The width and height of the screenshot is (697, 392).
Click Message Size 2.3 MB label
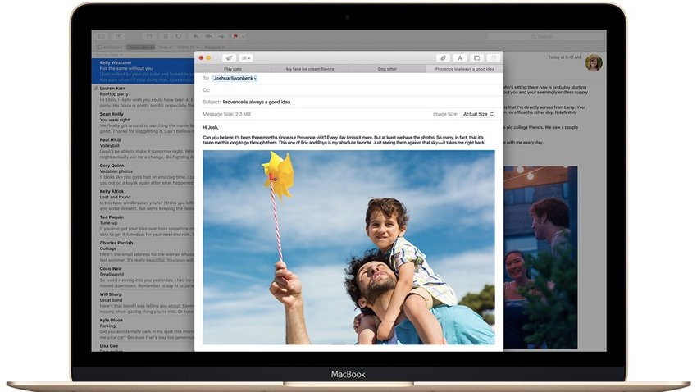tap(226, 114)
